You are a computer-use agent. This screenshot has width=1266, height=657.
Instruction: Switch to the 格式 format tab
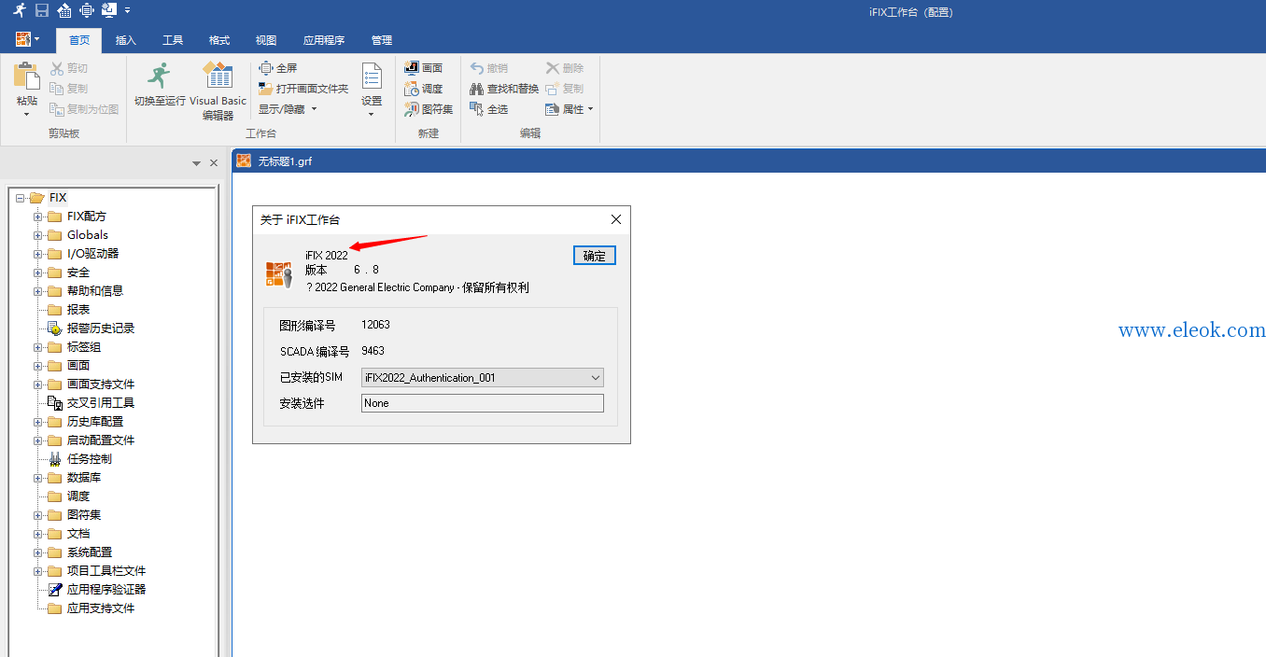[x=219, y=40]
